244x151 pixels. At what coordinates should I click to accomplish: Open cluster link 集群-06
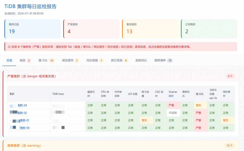pos(25,128)
